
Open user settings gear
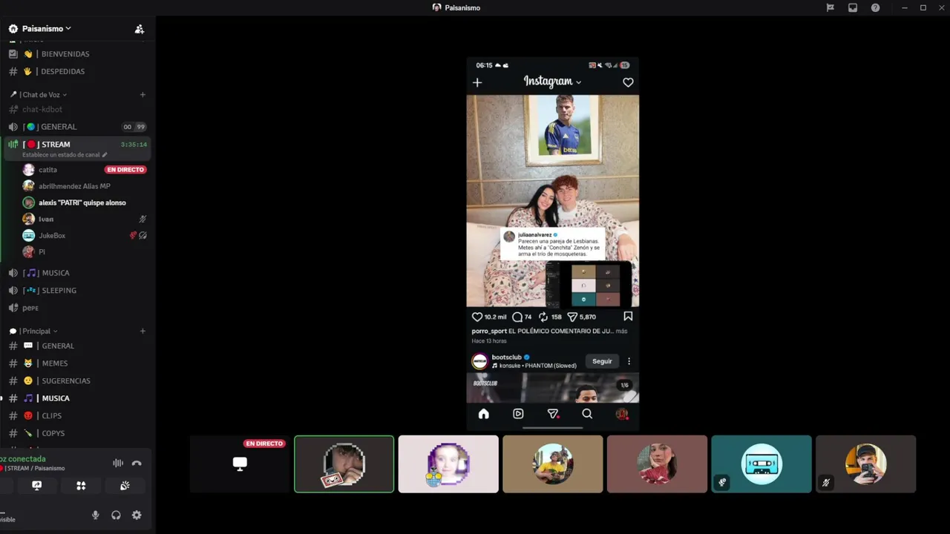137,515
